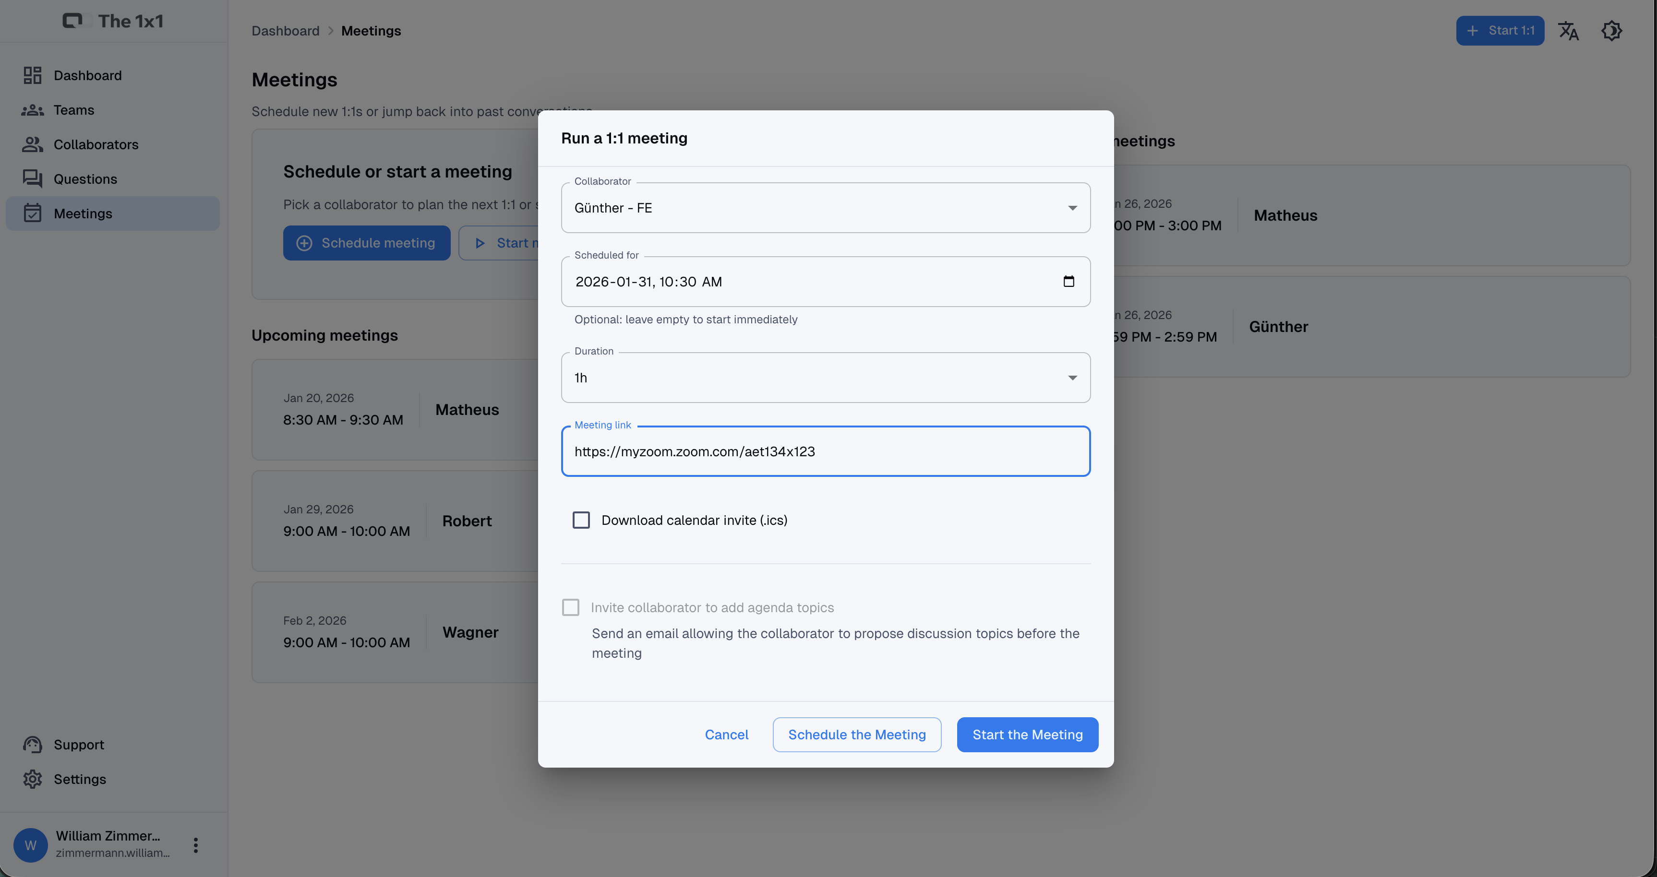Open the Duration dropdown set to 1h

coord(825,378)
